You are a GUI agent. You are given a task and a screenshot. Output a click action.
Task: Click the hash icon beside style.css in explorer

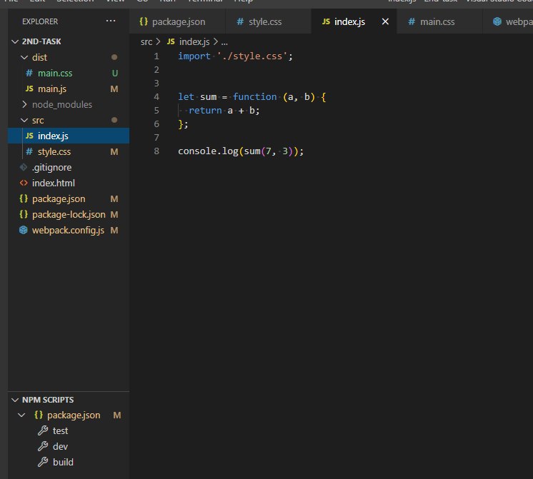29,151
